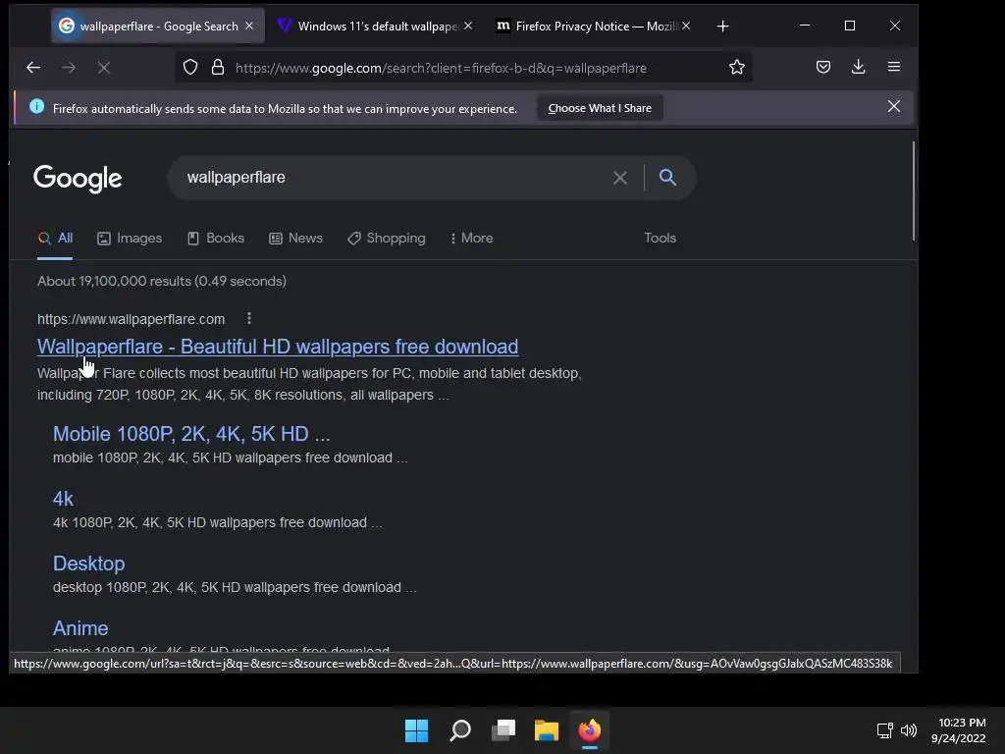Open the Windows Start menu
1005x754 pixels.
(x=416, y=730)
